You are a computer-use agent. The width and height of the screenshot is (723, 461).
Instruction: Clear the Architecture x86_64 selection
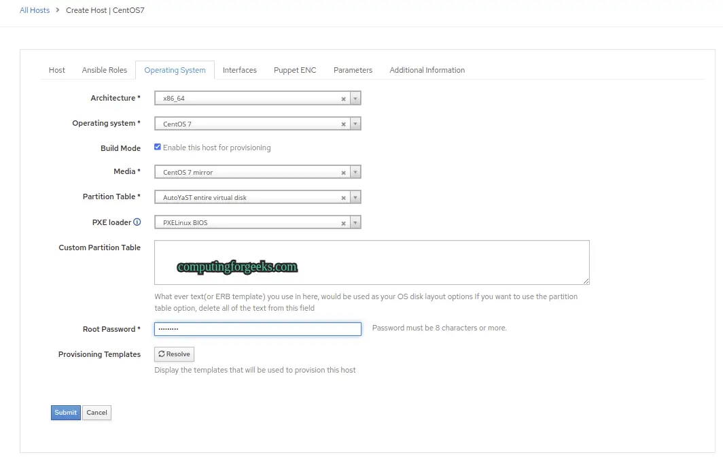click(344, 99)
